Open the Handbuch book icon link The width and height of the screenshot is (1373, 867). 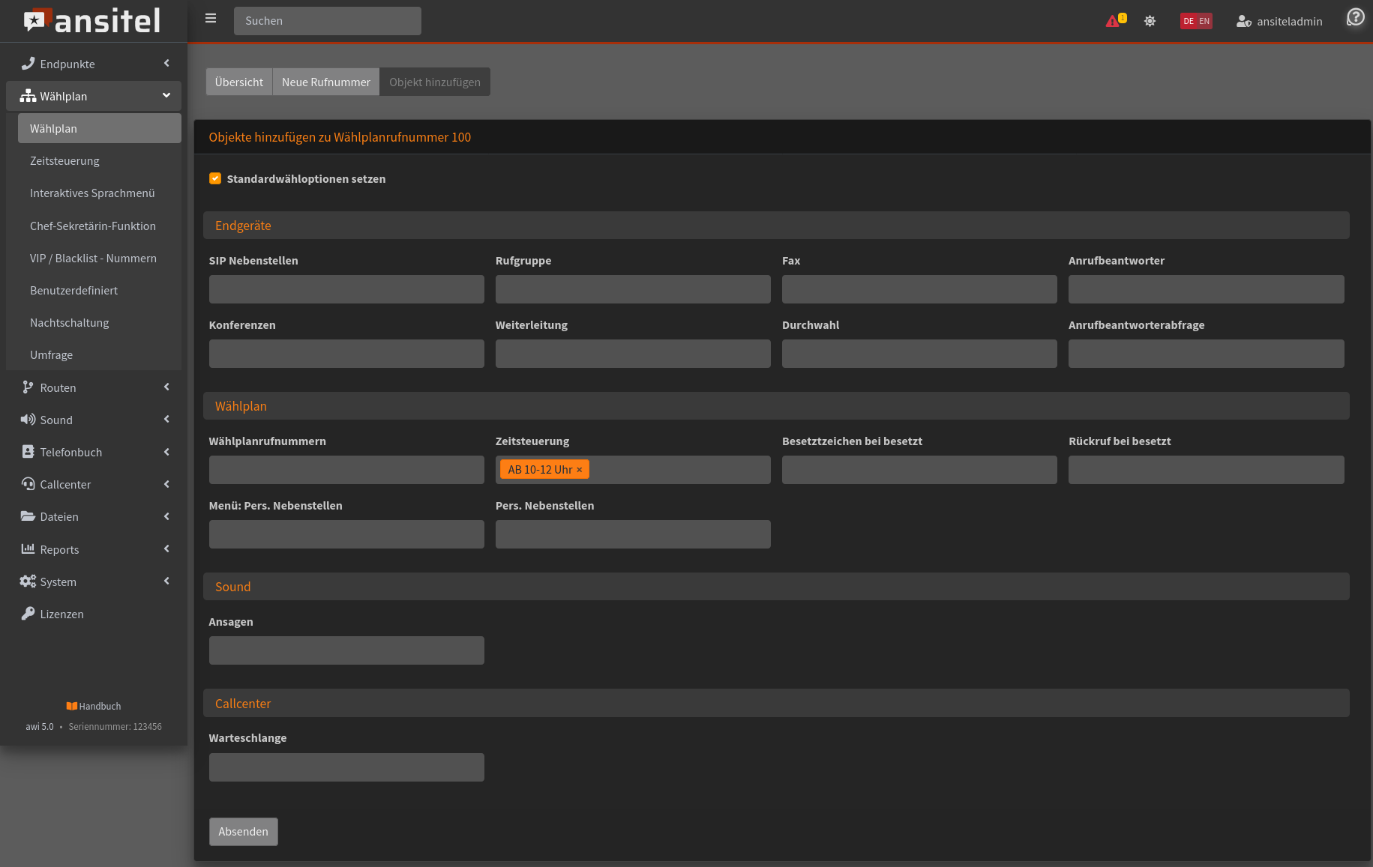(x=72, y=706)
